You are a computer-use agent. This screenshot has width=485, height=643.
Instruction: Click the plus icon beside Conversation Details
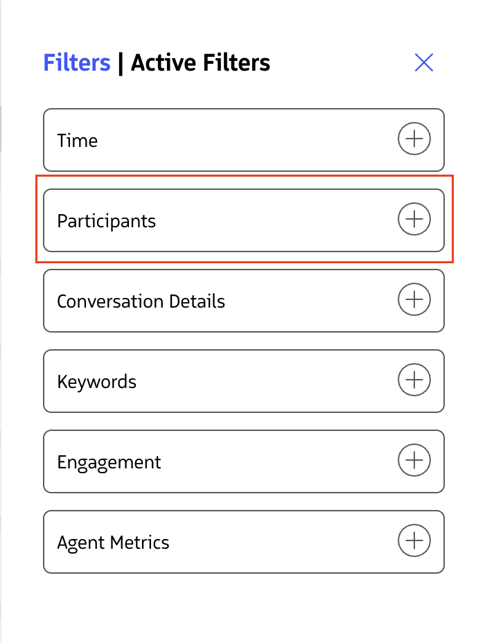pyautogui.click(x=414, y=299)
